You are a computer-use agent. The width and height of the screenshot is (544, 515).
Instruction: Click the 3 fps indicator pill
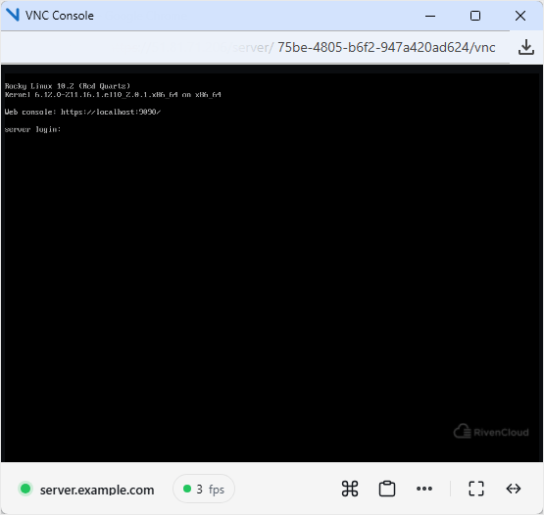click(204, 489)
